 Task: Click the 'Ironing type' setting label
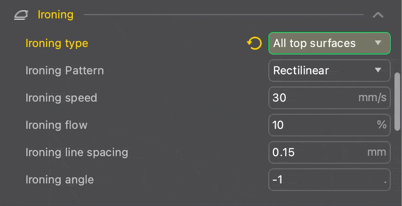(57, 43)
